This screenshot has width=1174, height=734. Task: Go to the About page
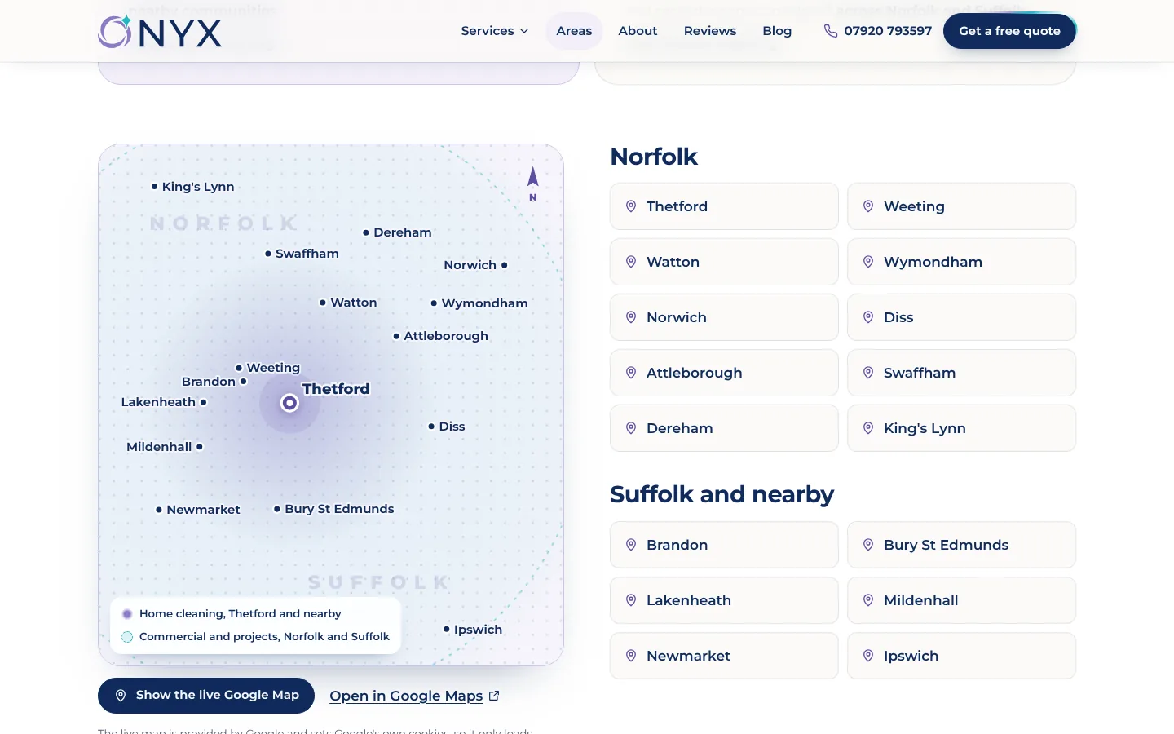click(638, 31)
